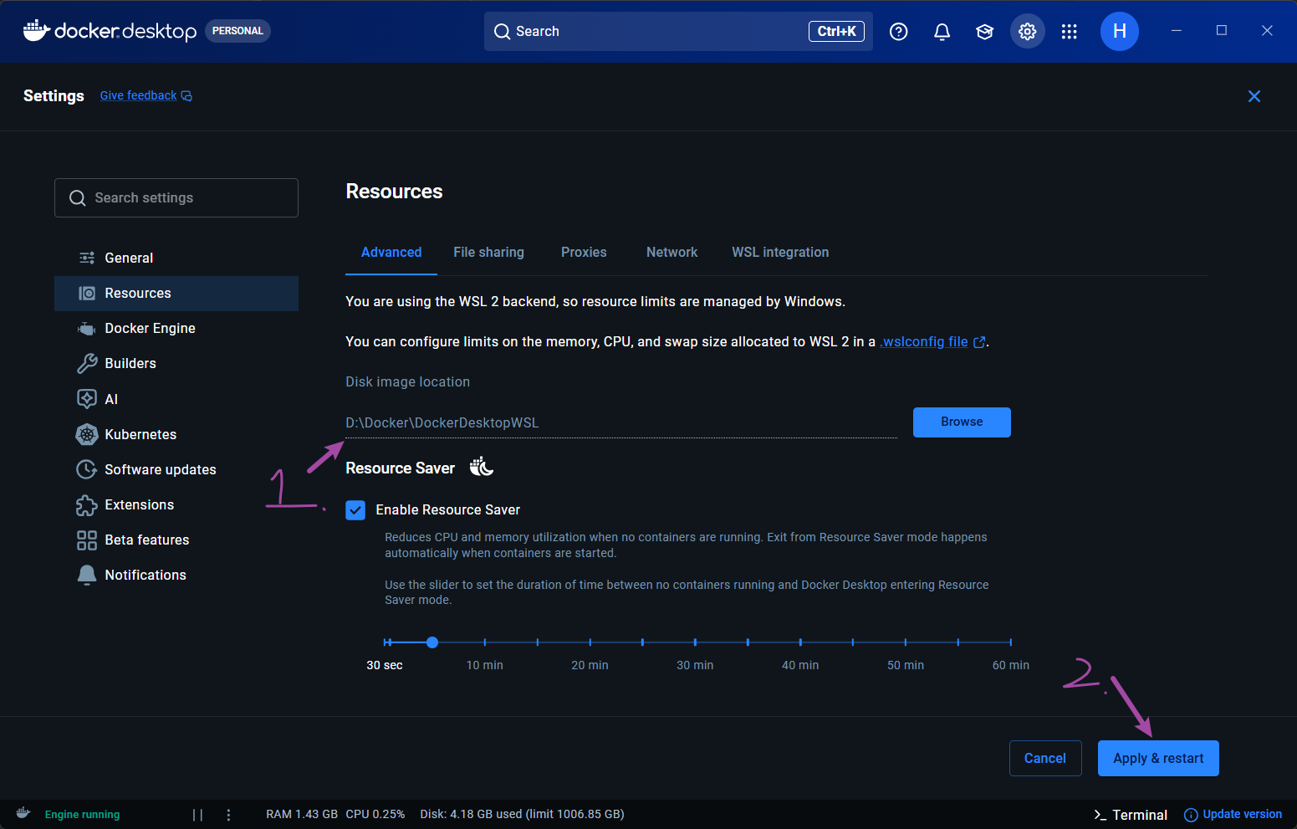This screenshot has width=1297, height=829.
Task: Open the help menu question mark icon
Action: 899,32
